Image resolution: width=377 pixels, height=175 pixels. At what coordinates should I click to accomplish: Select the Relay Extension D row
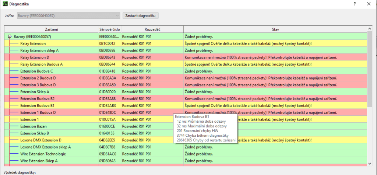pyautogui.click(x=186, y=57)
